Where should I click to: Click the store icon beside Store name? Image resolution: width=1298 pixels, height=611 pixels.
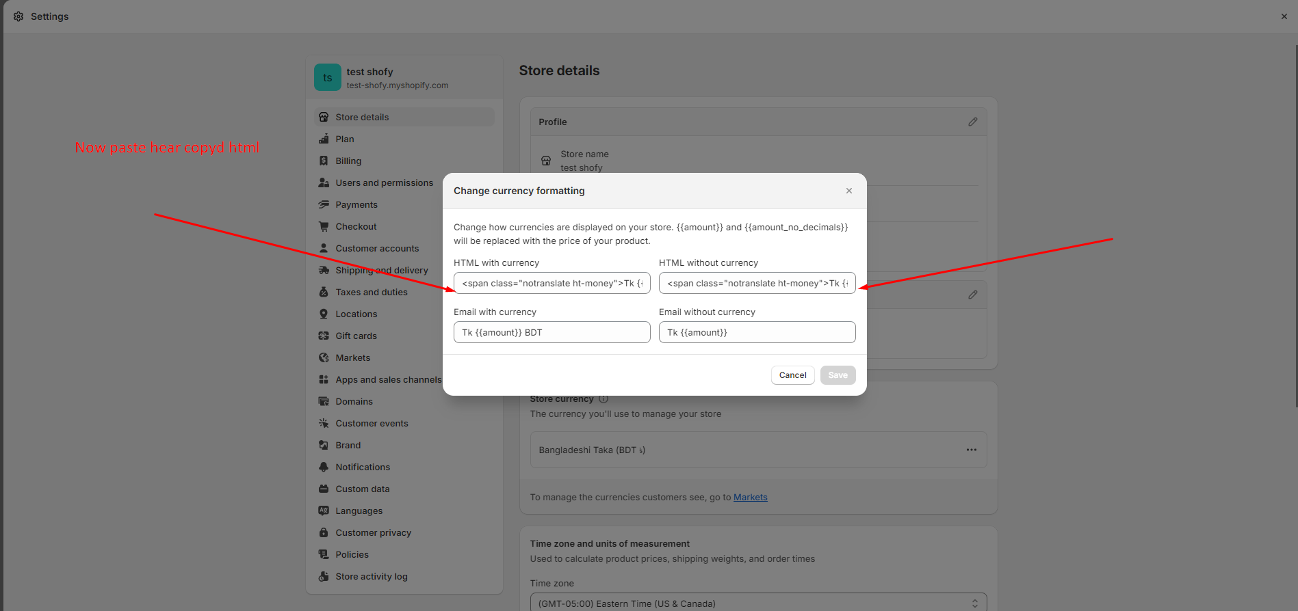[x=545, y=161]
